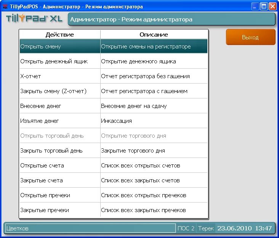
Task: Click Отчет регистратора без гашения cell
Action: [154, 76]
